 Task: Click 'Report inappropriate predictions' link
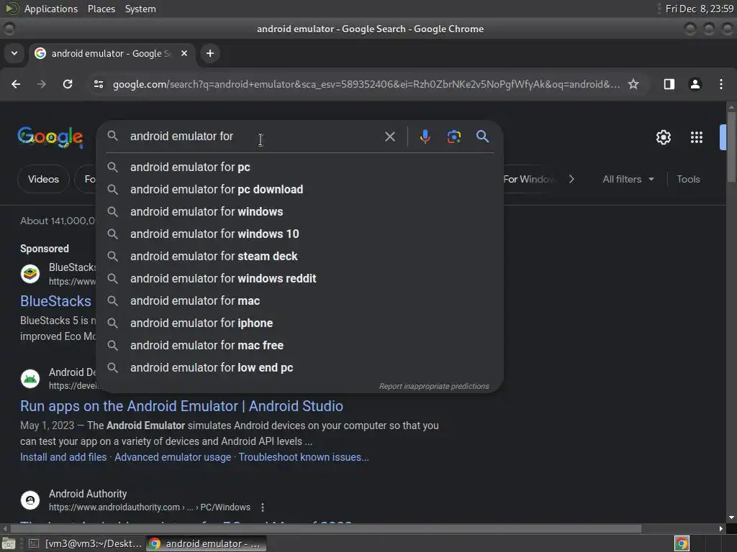(434, 386)
